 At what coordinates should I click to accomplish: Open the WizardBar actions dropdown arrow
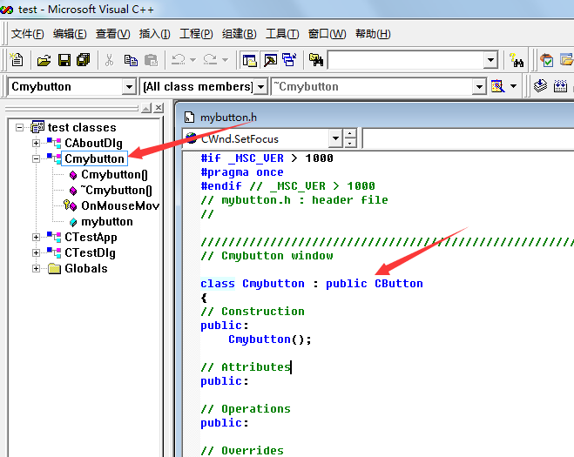[x=514, y=86]
